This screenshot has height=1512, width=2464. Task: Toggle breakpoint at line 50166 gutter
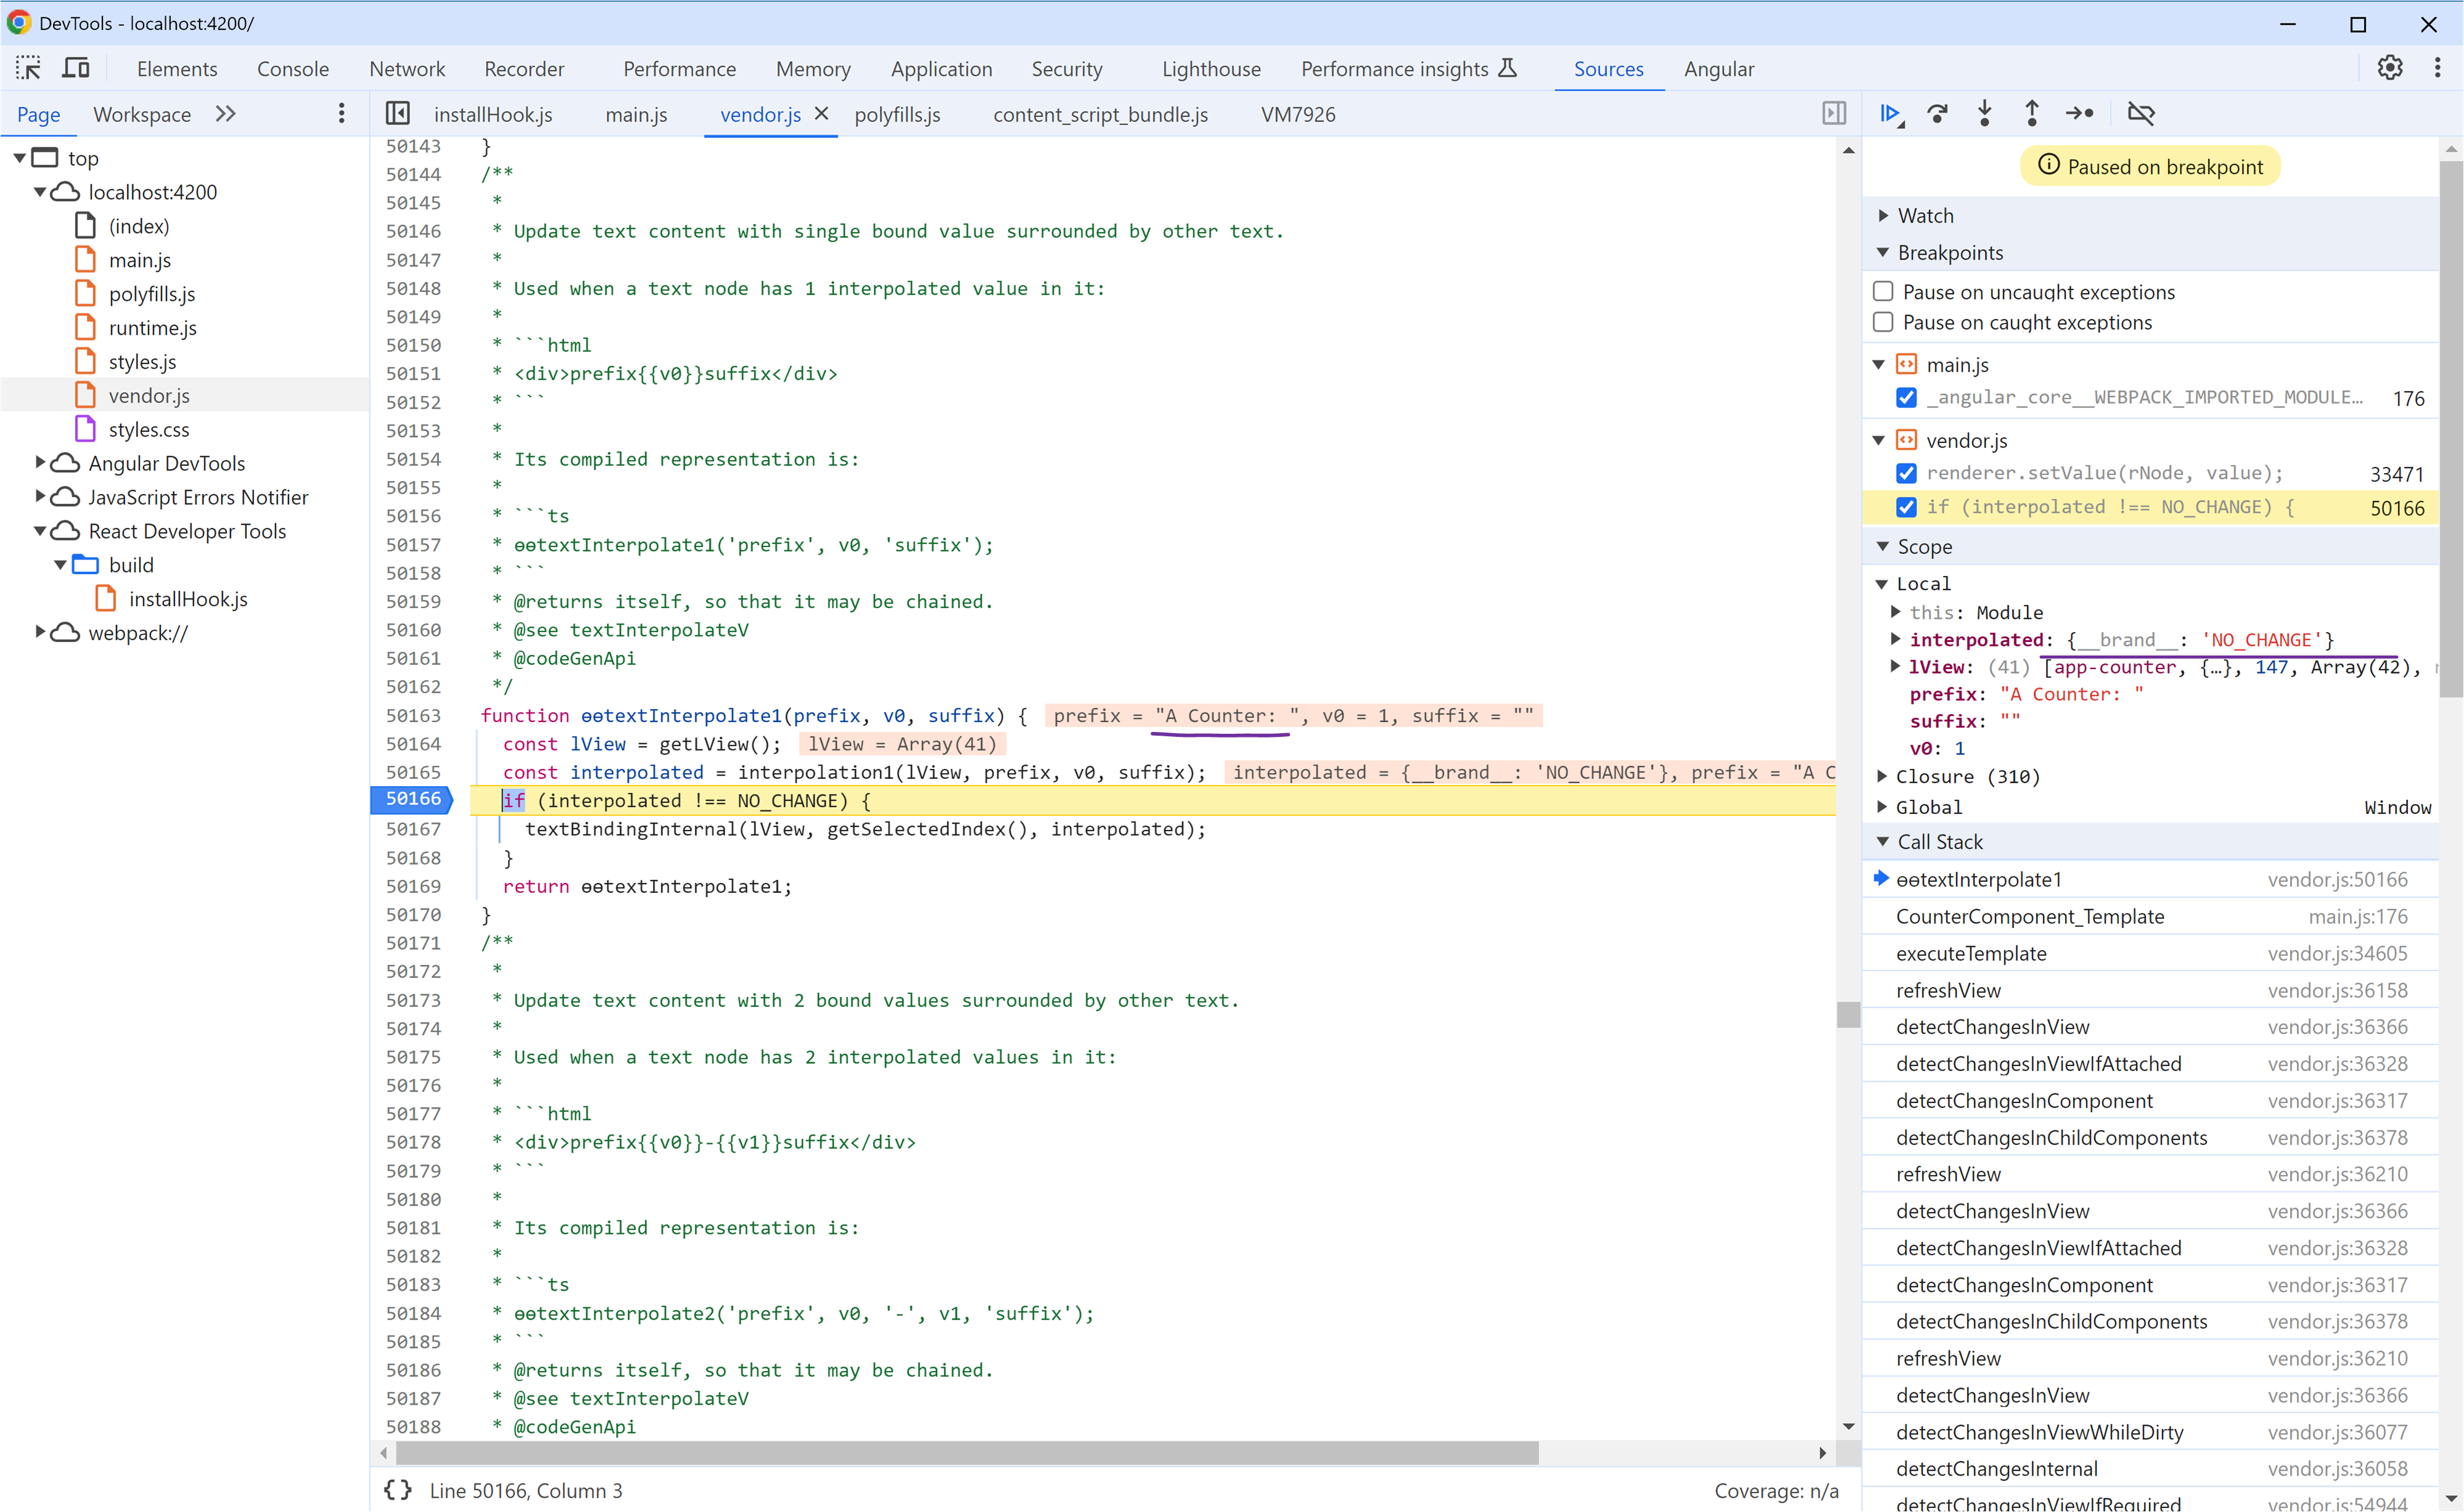pyautogui.click(x=413, y=799)
